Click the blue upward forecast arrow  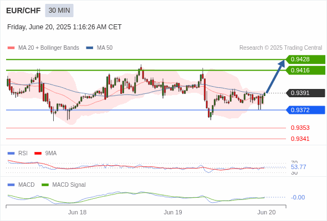click(x=275, y=76)
